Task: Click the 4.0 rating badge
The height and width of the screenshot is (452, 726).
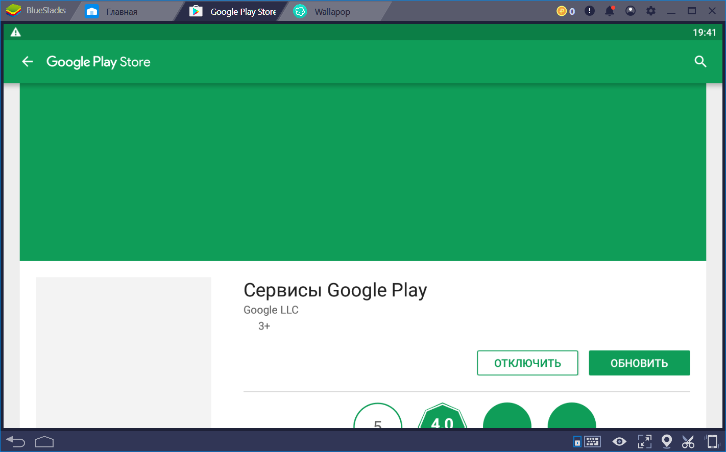Action: coord(442,416)
